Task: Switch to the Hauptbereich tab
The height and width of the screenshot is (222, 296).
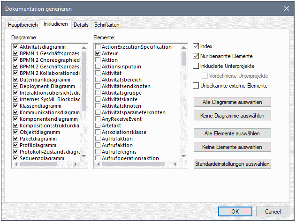Action: coord(22,25)
